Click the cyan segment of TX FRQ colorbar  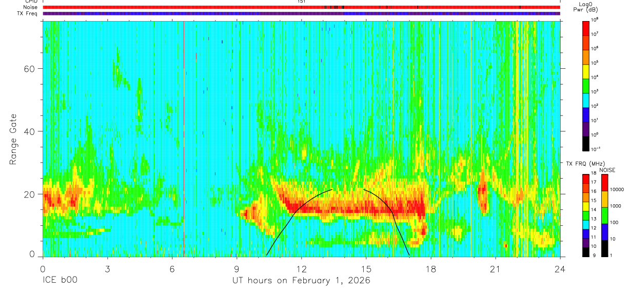586,225
